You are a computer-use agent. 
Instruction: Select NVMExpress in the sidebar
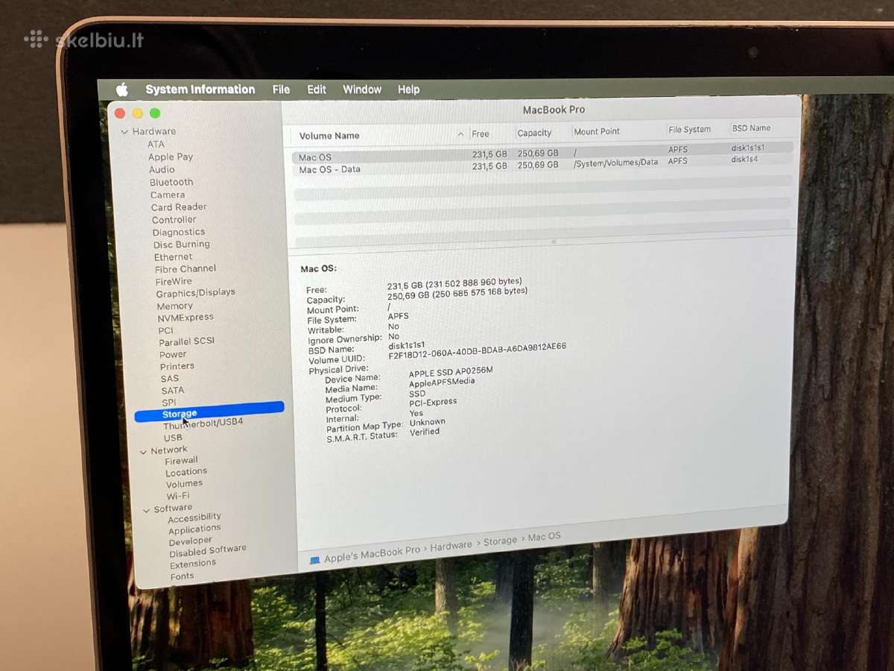pos(186,318)
